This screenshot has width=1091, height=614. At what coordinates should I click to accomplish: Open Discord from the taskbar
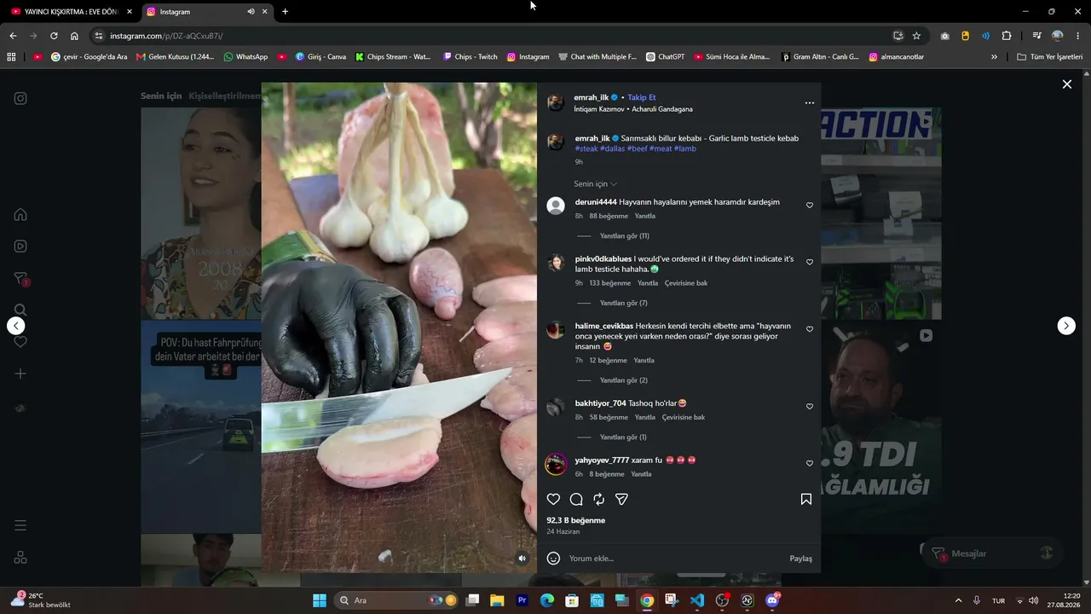[772, 600]
